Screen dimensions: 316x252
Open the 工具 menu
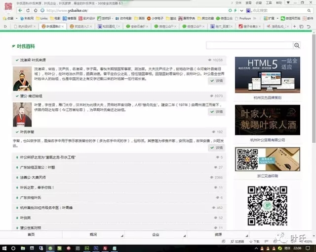(x=269, y=3)
